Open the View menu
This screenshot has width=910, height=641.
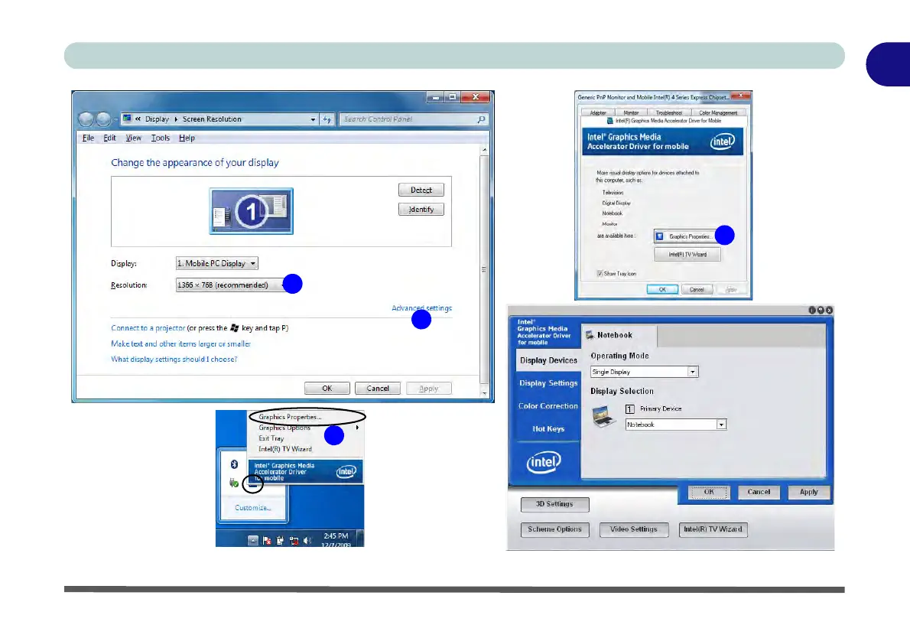pyautogui.click(x=134, y=138)
